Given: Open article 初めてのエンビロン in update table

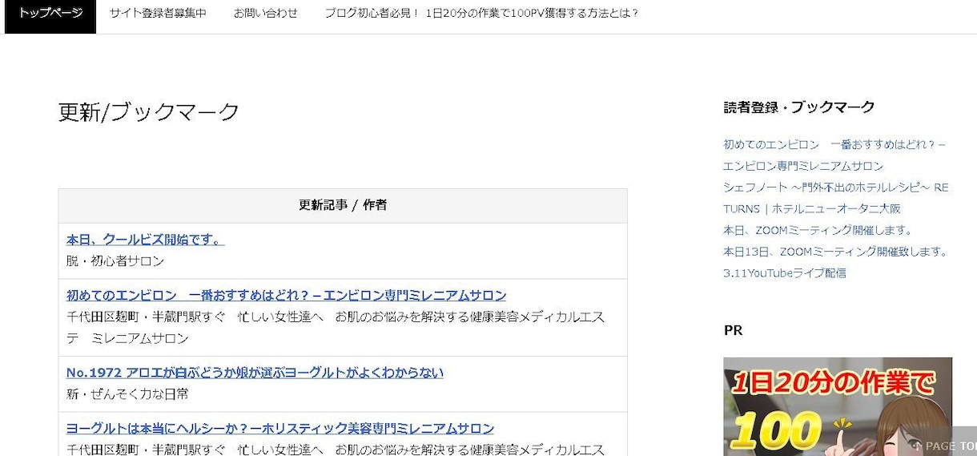Looking at the screenshot, I should click(x=287, y=295).
